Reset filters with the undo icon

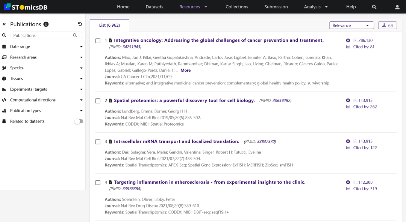click(x=80, y=24)
